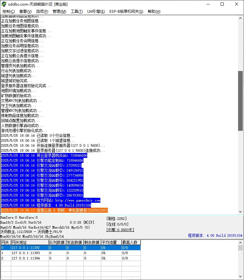This screenshot has height=280, width=244.
Task: Click log line 引擎交流QQ群⑦: 286703001
Action: [42, 195]
